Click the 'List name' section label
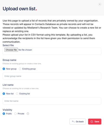This screenshot has width=104, height=127. tap(8, 85)
